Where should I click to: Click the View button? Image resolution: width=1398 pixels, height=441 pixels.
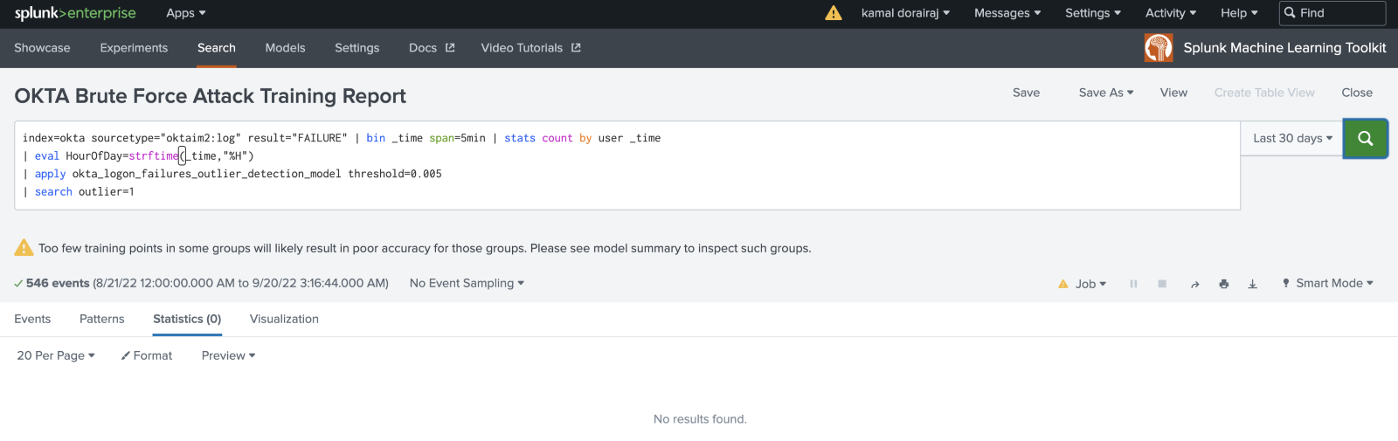[x=1173, y=93]
